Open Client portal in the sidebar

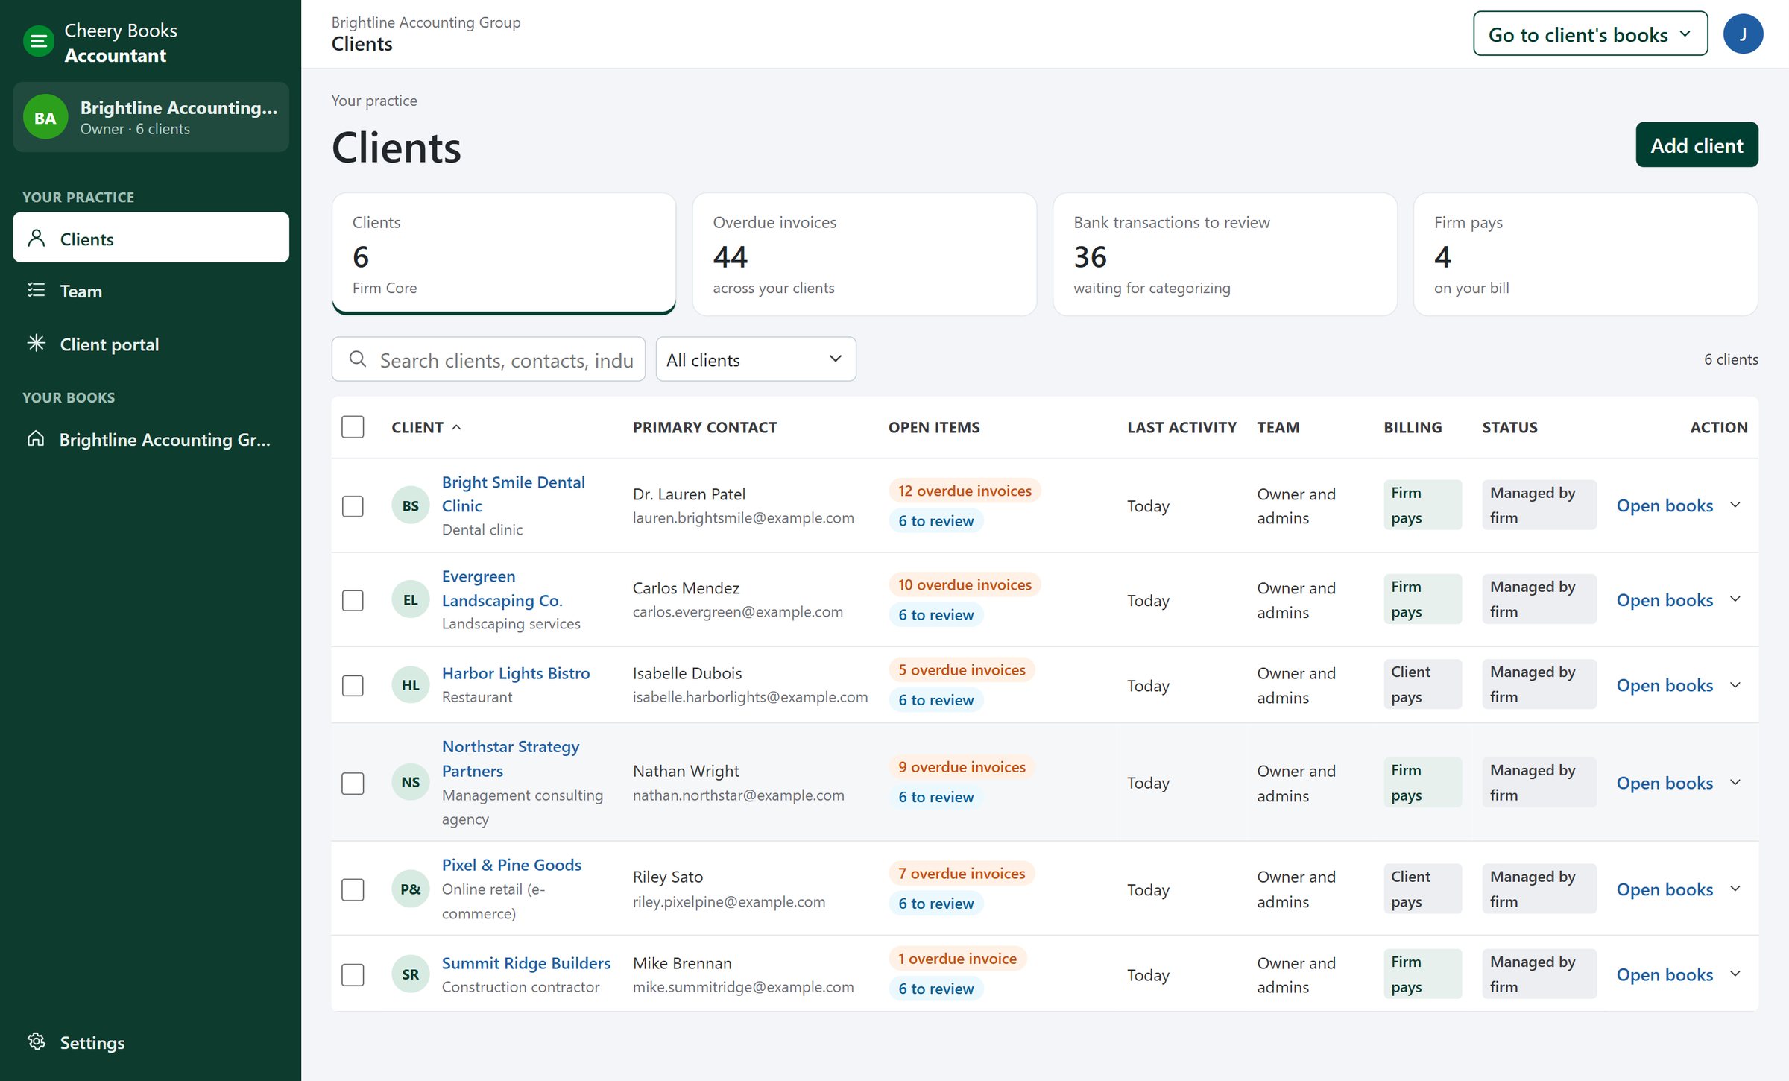tap(151, 344)
